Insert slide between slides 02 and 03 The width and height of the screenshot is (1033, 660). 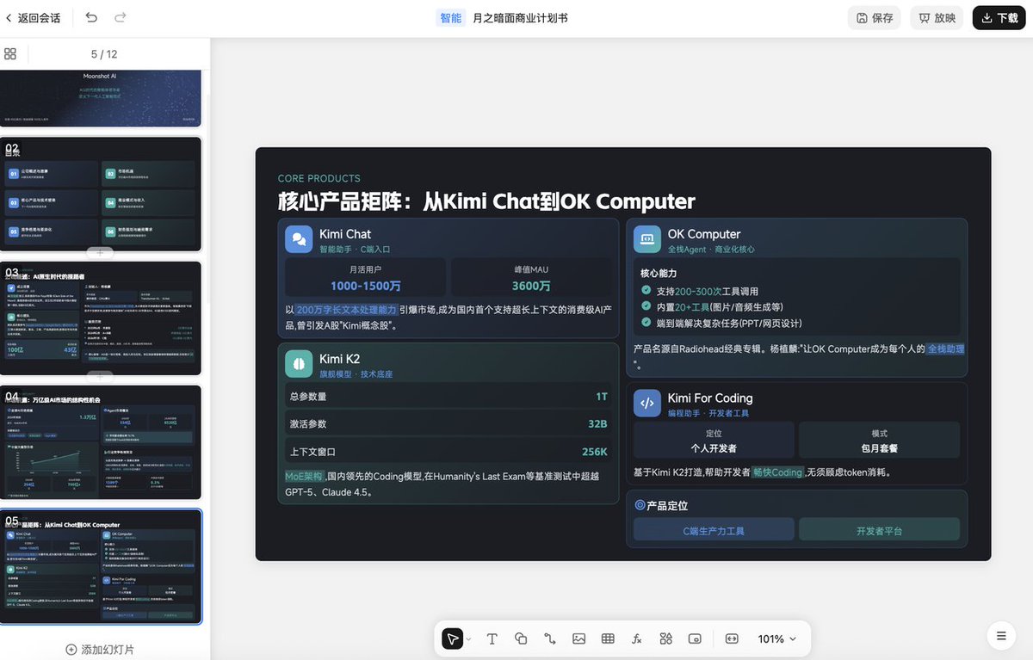click(x=101, y=252)
